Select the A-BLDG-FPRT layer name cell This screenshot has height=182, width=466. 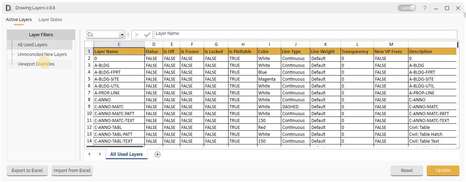point(119,72)
